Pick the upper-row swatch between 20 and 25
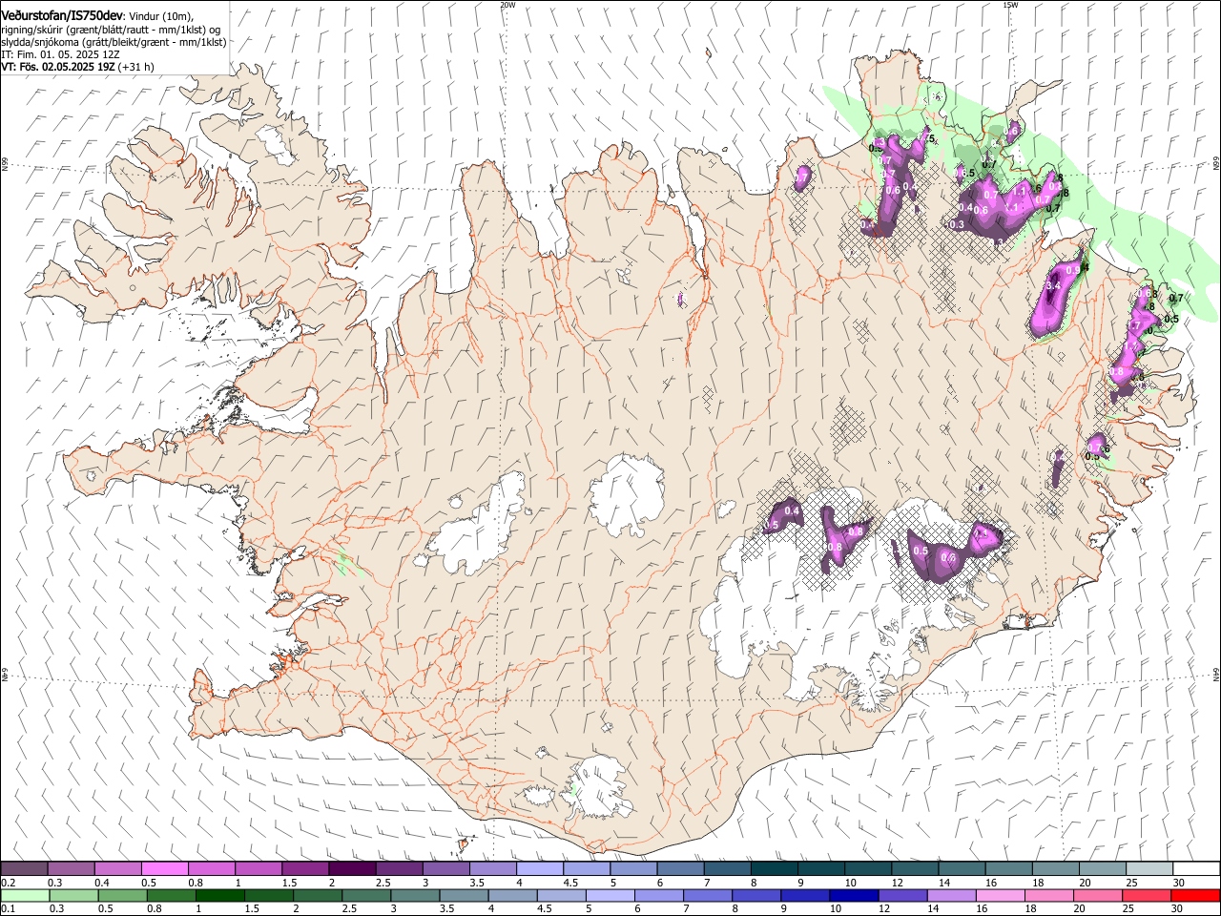The width and height of the screenshot is (1221, 916). click(1104, 869)
